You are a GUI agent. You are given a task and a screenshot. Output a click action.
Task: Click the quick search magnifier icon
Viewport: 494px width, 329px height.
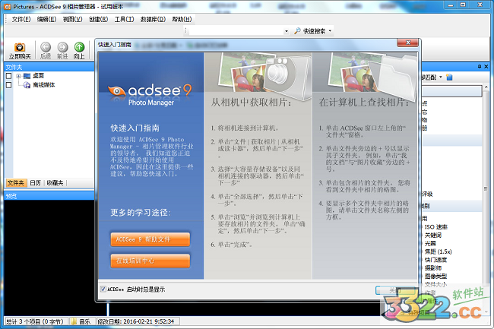297,31
